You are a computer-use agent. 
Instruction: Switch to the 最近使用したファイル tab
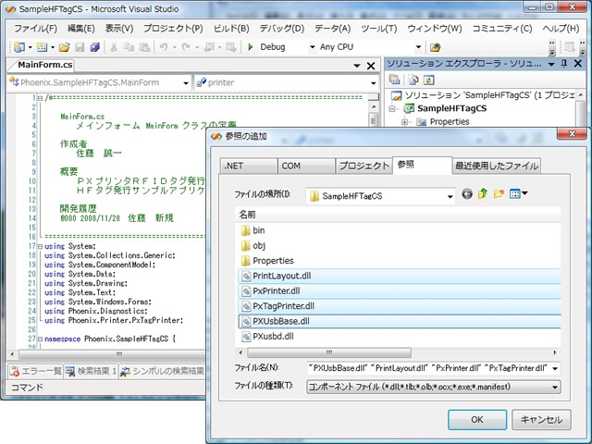(497, 166)
